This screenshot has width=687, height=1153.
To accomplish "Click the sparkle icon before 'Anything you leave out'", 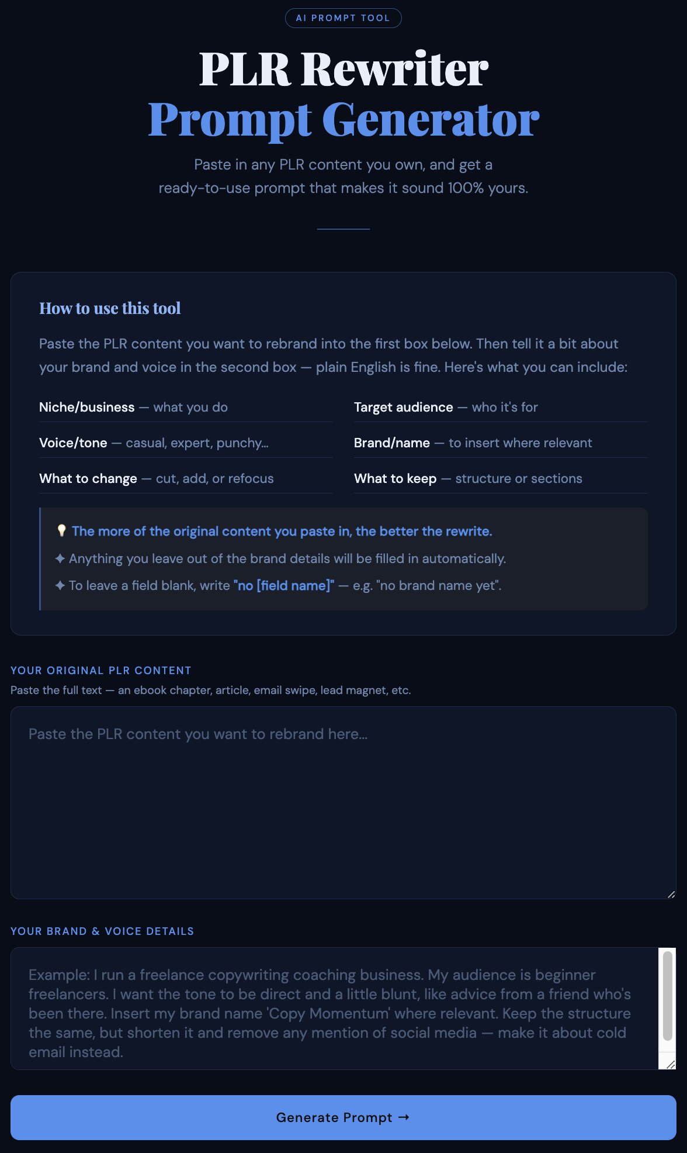I will [60, 558].
